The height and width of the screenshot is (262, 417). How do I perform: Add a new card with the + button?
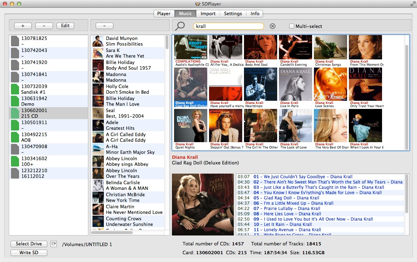pos(23,26)
